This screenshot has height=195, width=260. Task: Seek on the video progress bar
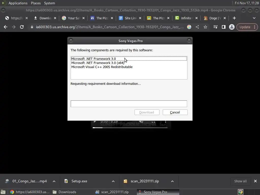[130, 127]
